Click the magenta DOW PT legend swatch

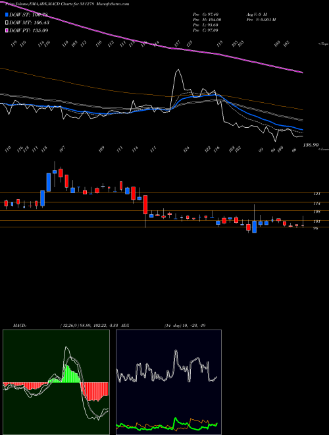pyautogui.click(x=7, y=30)
